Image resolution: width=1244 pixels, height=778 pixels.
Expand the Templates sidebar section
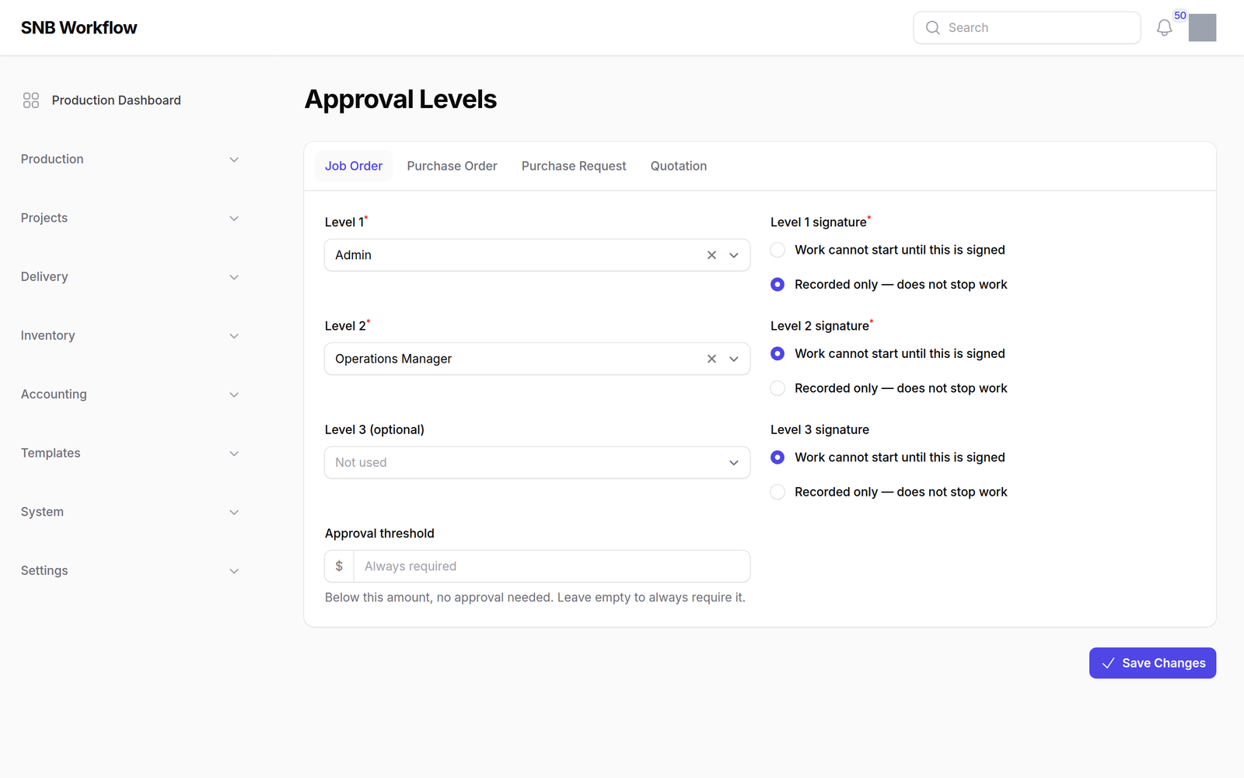click(x=131, y=453)
